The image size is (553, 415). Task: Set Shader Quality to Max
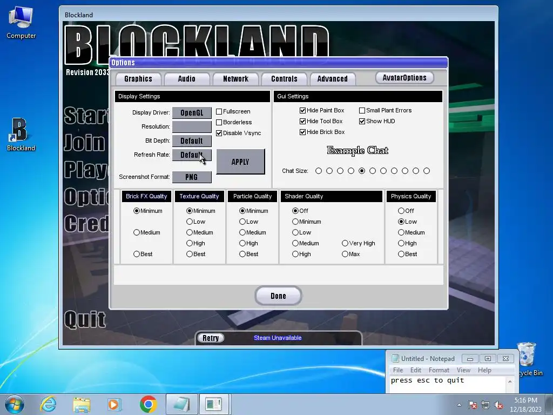click(345, 254)
